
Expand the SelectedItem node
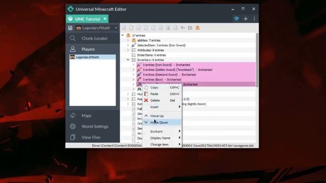[128, 45]
